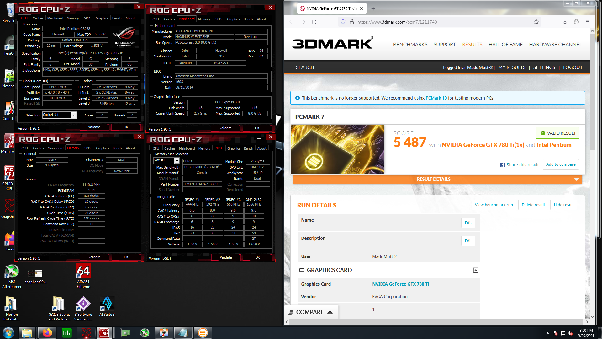Click the orange striped circle taskbar icon

click(203, 333)
